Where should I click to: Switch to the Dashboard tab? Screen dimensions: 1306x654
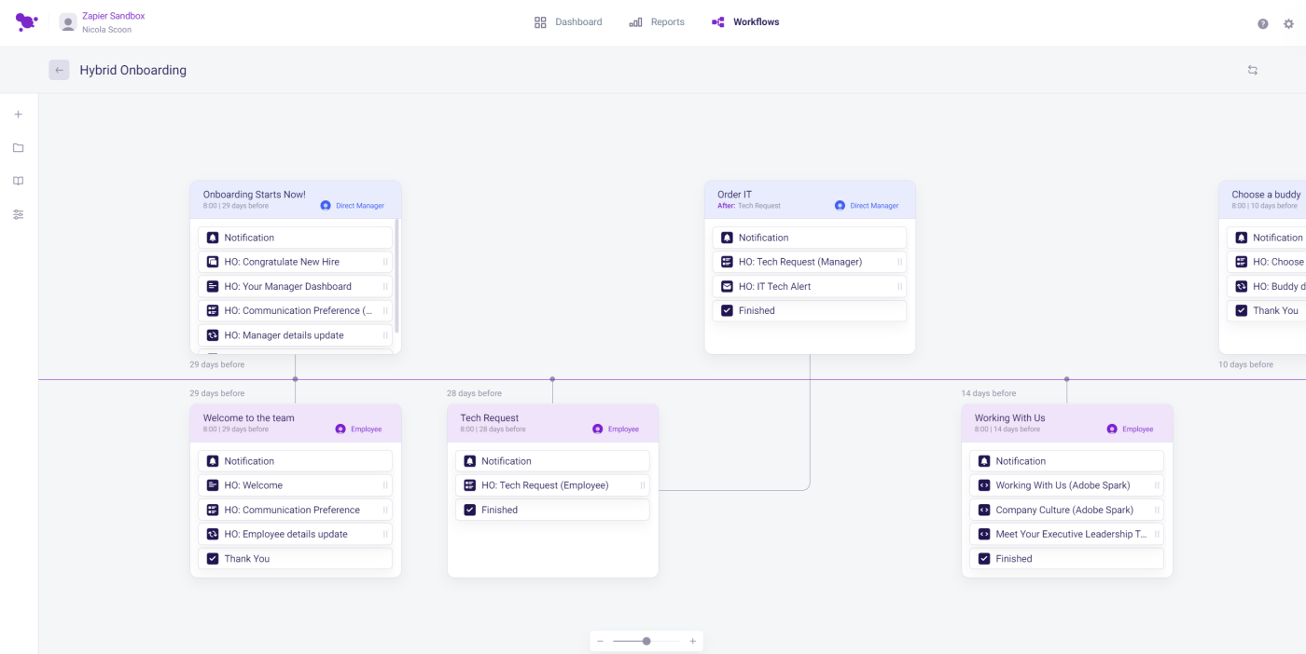pyautogui.click(x=568, y=22)
